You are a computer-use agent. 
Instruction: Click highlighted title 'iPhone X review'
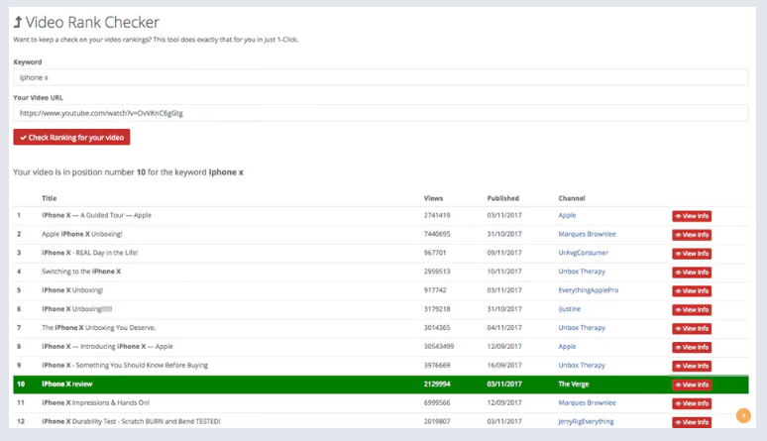[67, 385]
